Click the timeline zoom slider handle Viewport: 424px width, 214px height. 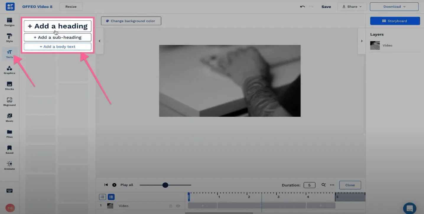click(x=165, y=185)
